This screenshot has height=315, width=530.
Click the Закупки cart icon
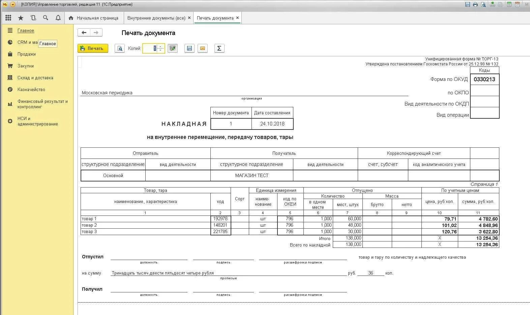tap(10, 66)
